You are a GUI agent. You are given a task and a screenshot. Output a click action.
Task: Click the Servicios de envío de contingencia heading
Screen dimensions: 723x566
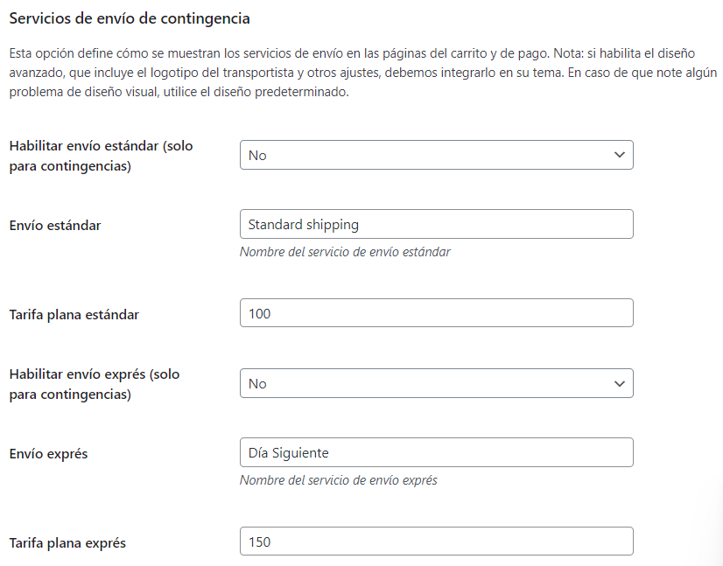(130, 18)
